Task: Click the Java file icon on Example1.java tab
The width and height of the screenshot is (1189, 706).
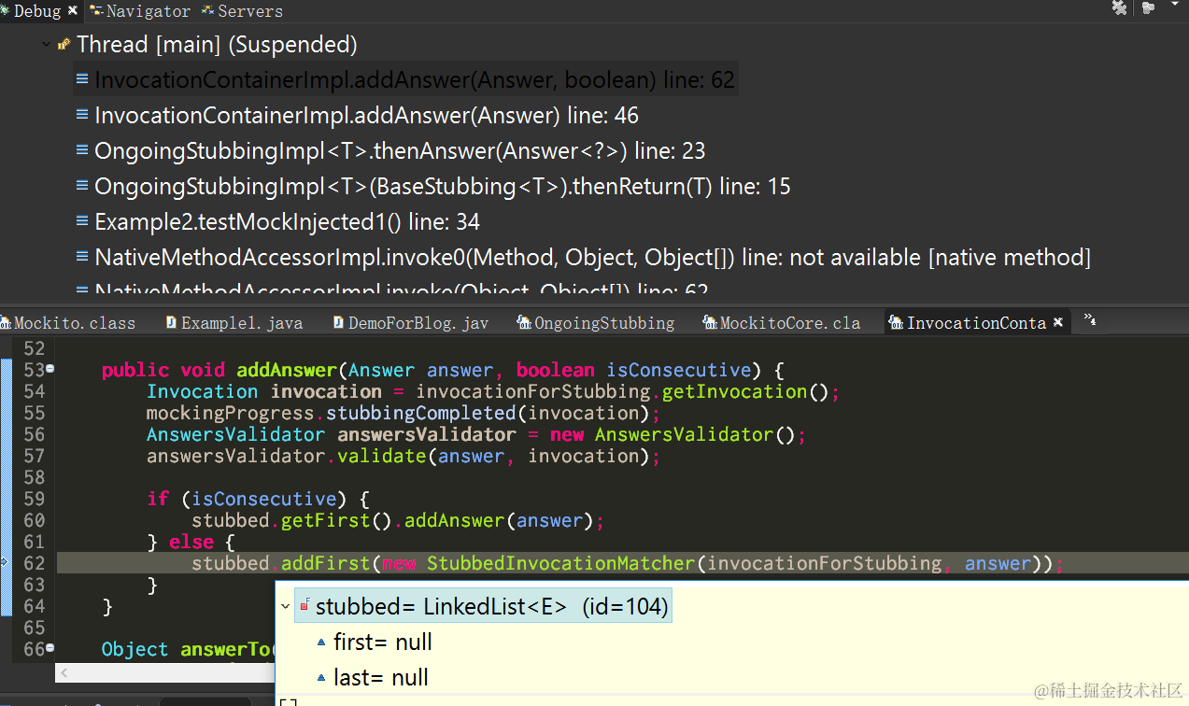Action: (171, 323)
